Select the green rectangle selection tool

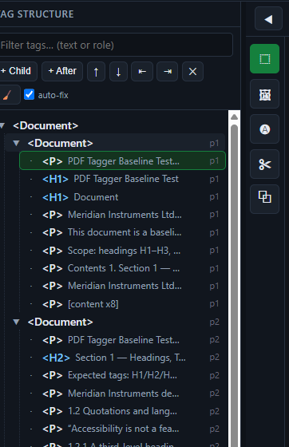pos(264,59)
